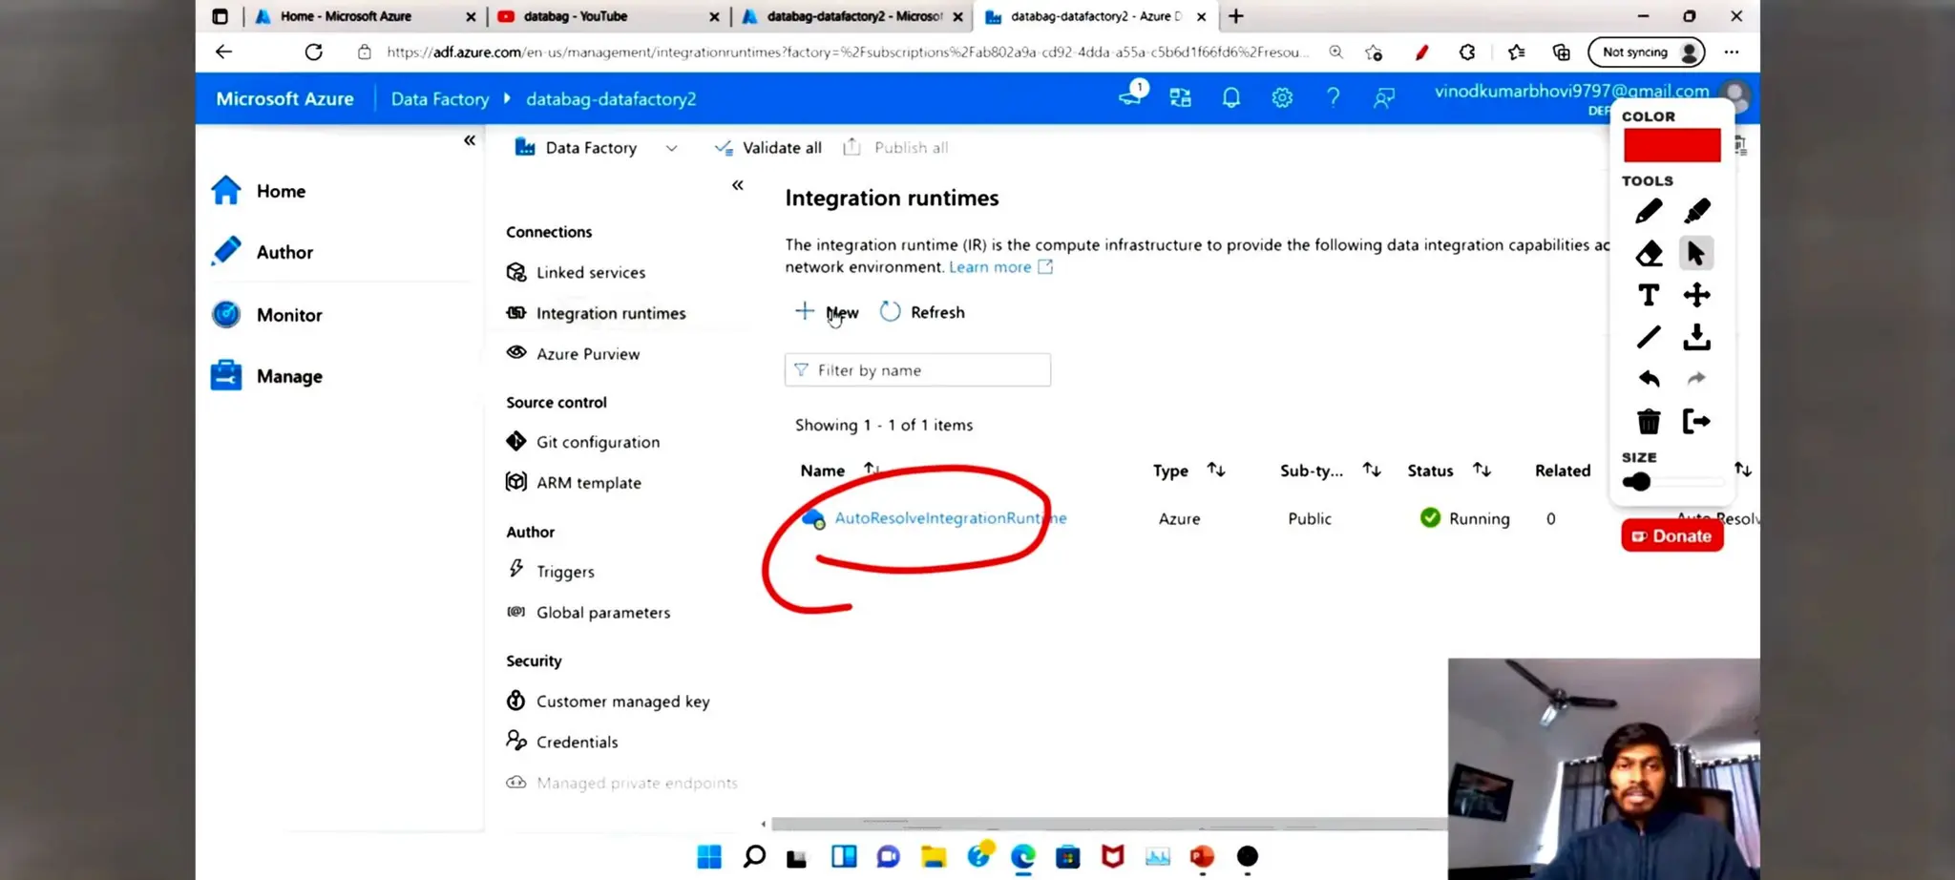The height and width of the screenshot is (880, 1955).
Task: Exit annotation mode with the exit icon
Action: coord(1696,421)
